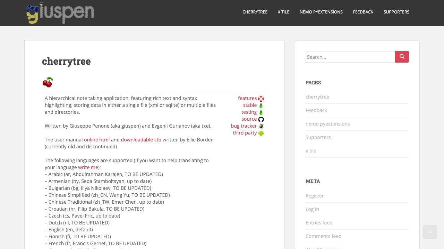The height and width of the screenshot is (249, 444).
Task: Open the NEMO PYEXTENSIONS menu item
Action: [x=321, y=12]
